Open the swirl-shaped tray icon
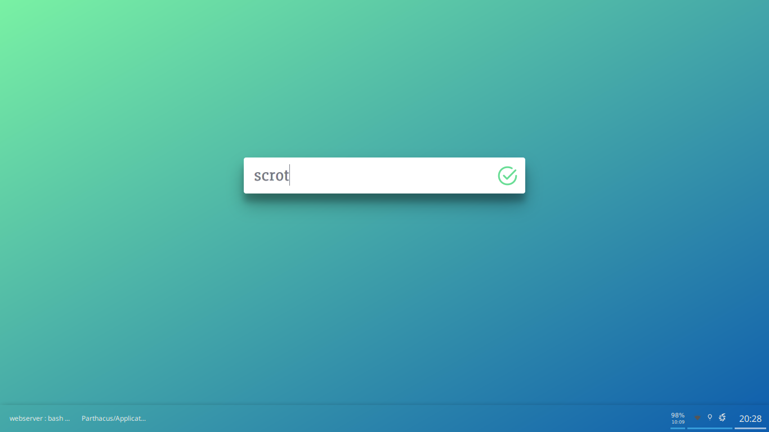 [722, 417]
